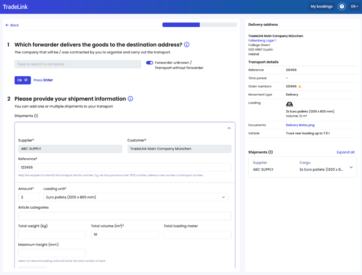The width and height of the screenshot is (362, 275).
Task: Open the help question mark icon
Action: click(341, 7)
